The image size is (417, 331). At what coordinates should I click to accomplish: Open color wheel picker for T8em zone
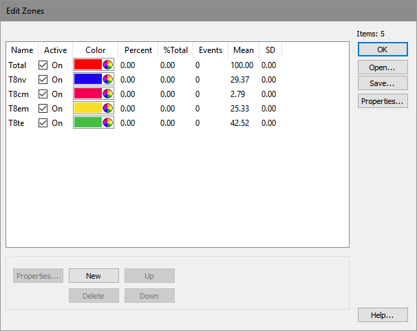[107, 108]
